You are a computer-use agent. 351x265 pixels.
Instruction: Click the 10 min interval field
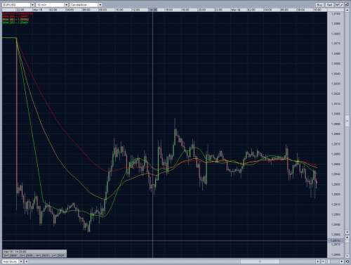[51, 5]
